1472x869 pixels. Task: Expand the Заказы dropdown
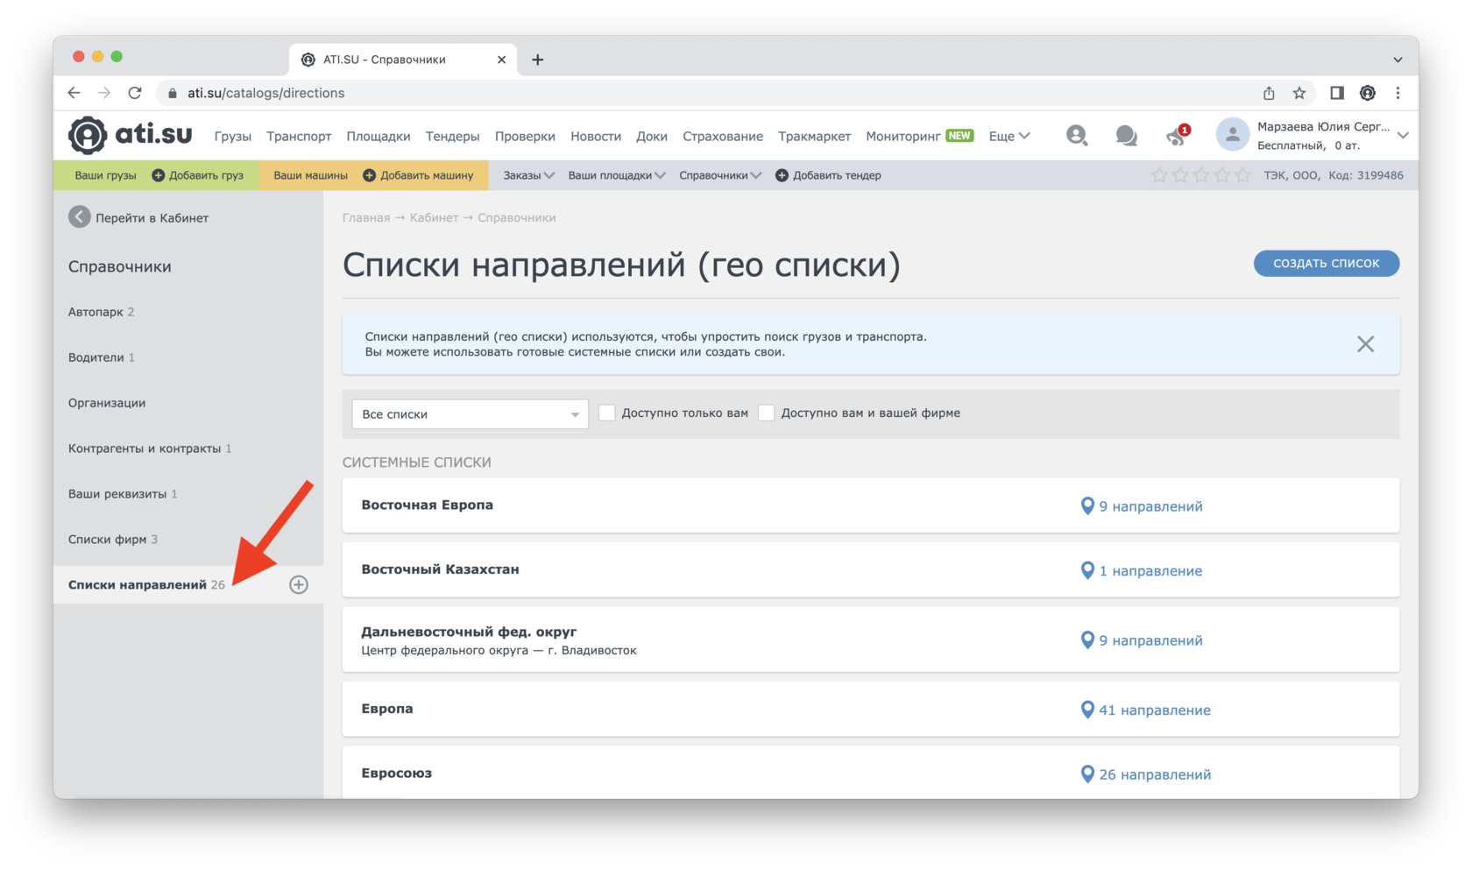(528, 175)
